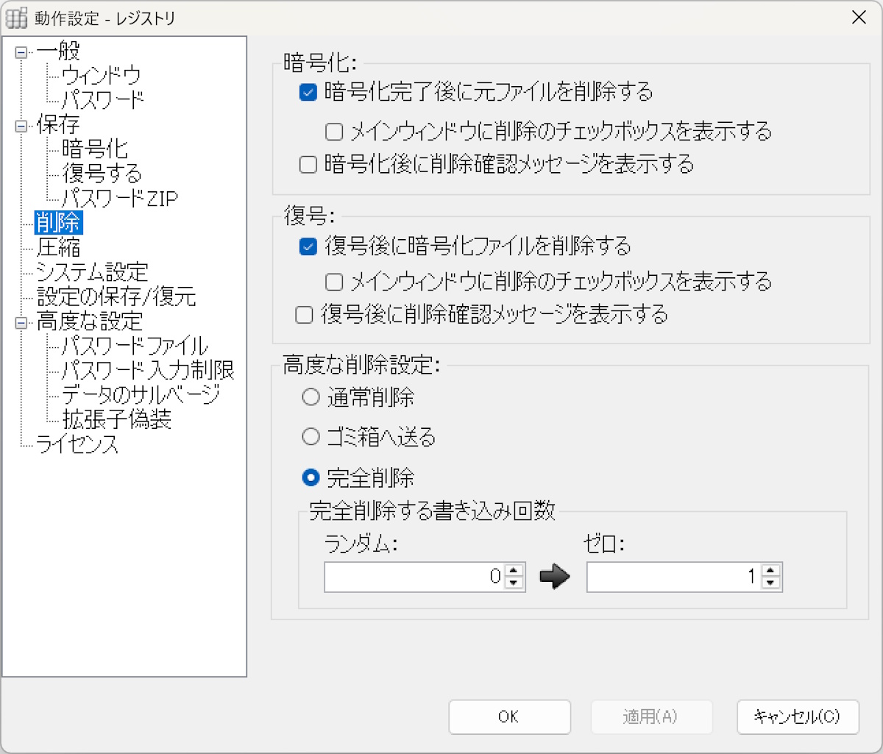Dismiss the dialog with キャンセル
883x754 pixels.
[x=798, y=716]
